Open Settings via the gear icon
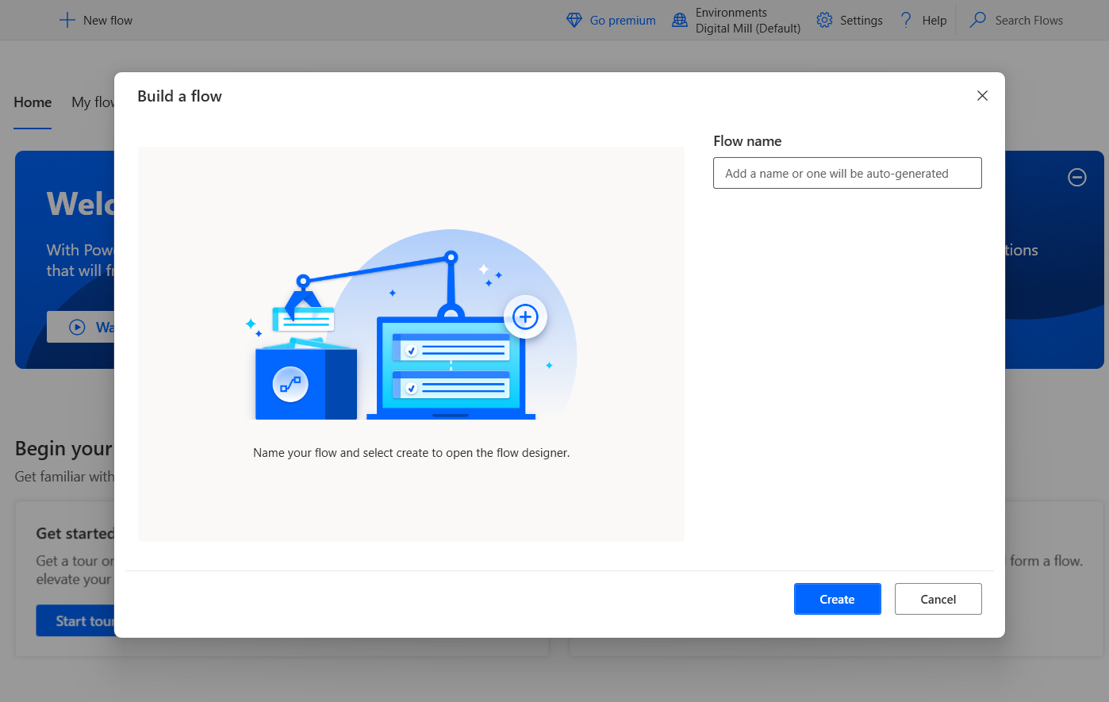The height and width of the screenshot is (702, 1109). pos(825,20)
